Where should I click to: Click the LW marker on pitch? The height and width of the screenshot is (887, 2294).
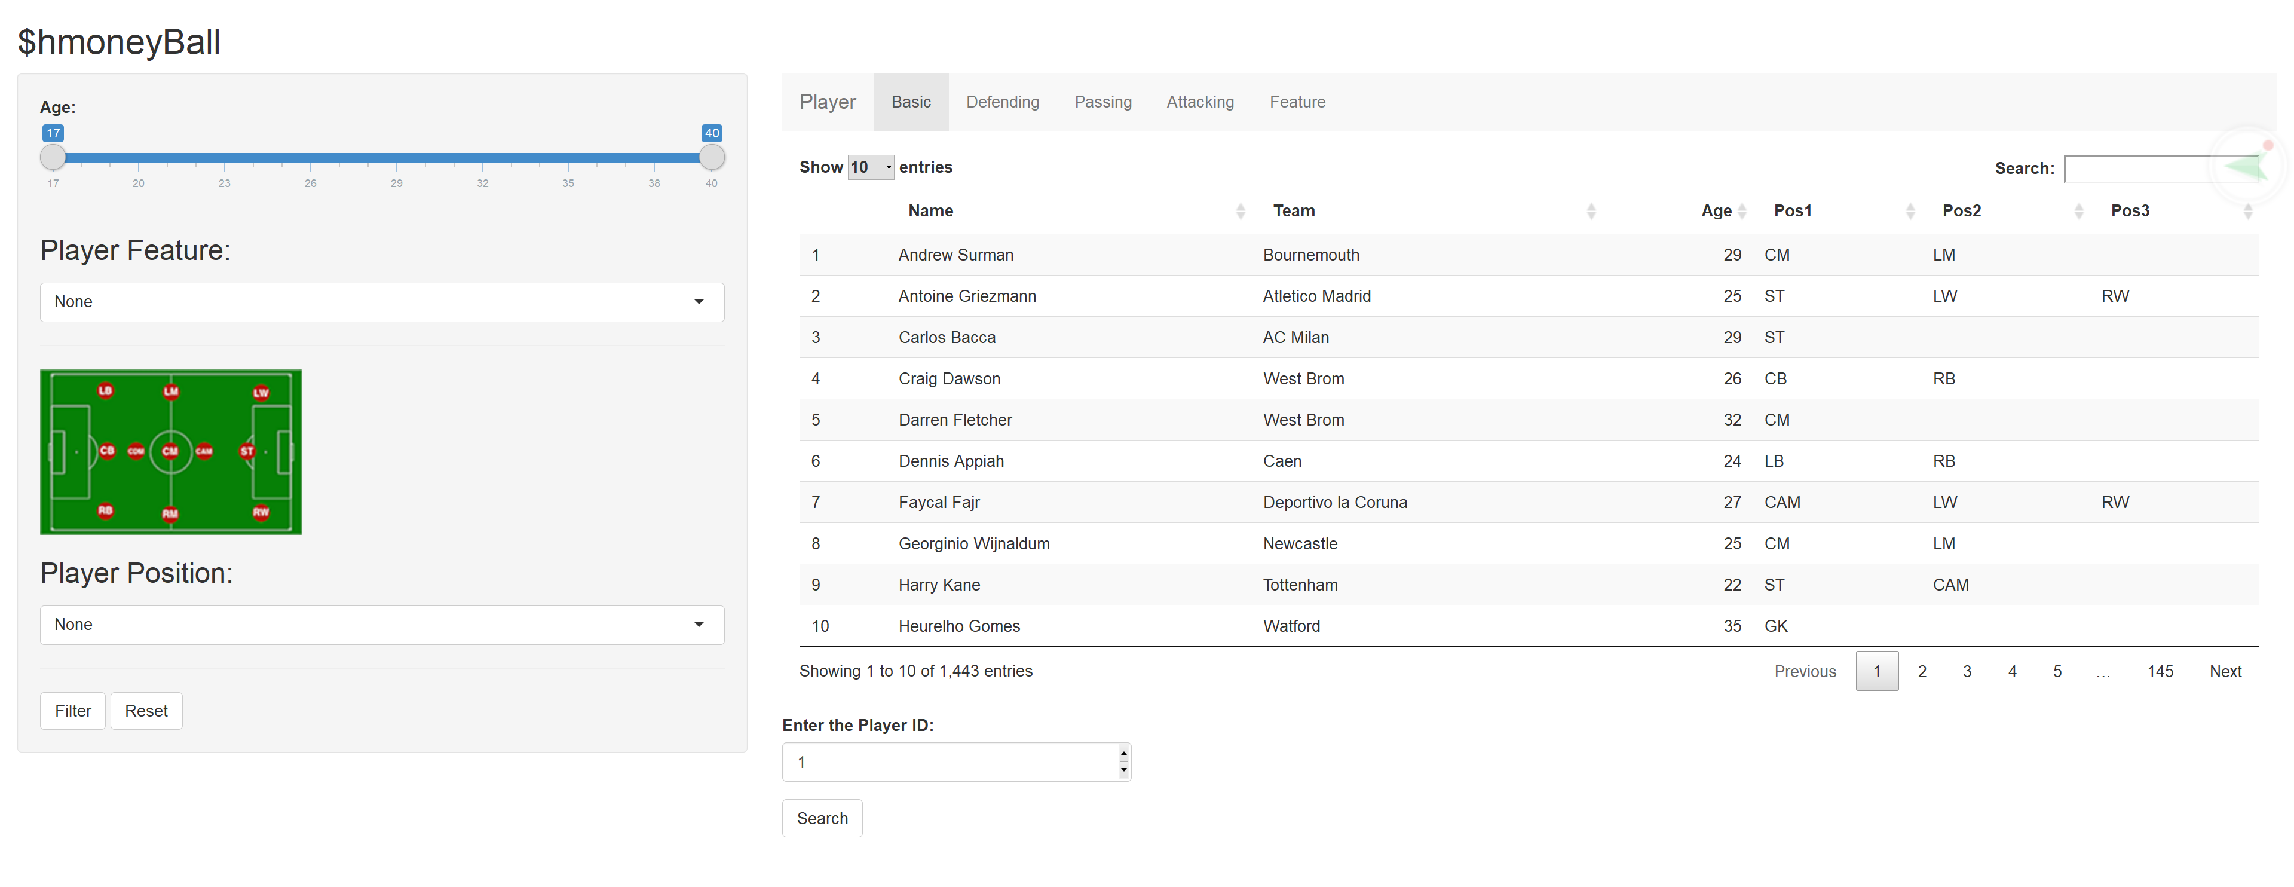click(261, 392)
